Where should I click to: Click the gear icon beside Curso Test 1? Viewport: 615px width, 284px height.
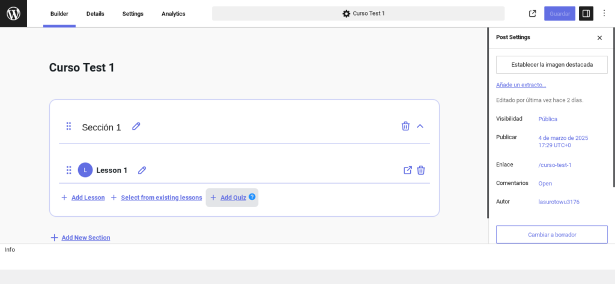click(x=347, y=14)
